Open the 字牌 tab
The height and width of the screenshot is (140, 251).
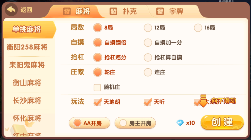(171, 11)
